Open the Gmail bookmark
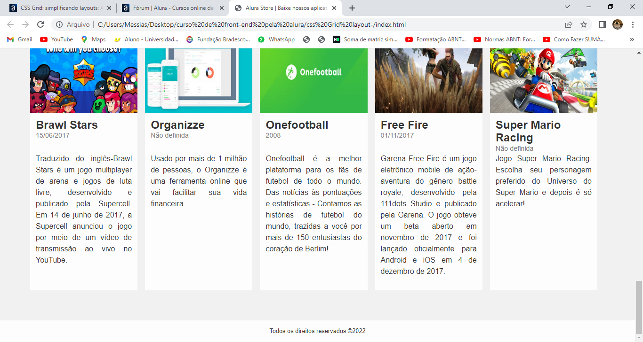Screen dimensions: 643x342 point(20,39)
